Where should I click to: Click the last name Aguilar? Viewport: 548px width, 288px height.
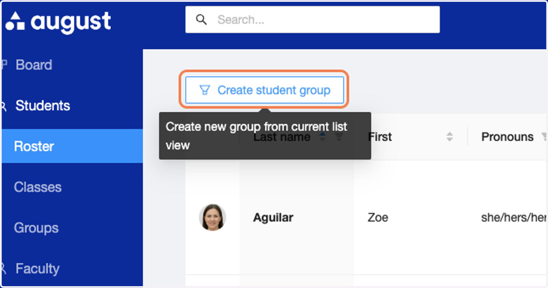pos(273,217)
